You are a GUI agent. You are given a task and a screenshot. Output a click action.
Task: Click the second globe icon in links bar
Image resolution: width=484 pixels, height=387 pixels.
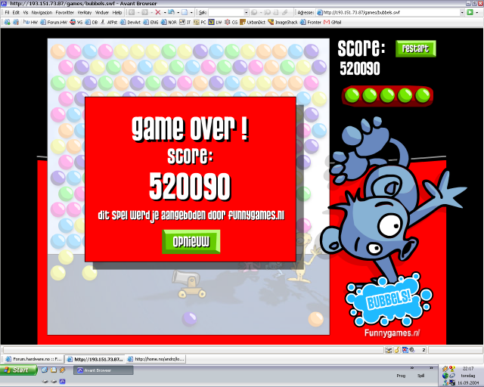16,22
